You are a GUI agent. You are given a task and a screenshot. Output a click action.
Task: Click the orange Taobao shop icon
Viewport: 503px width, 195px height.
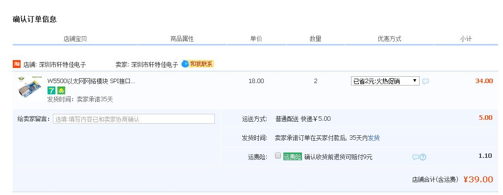[x=17, y=64]
